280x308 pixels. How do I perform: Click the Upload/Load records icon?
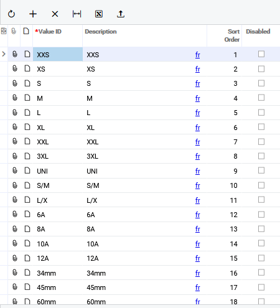point(121,14)
